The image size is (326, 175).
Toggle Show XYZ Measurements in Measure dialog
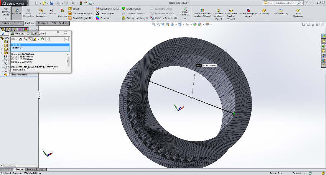tap(25, 39)
